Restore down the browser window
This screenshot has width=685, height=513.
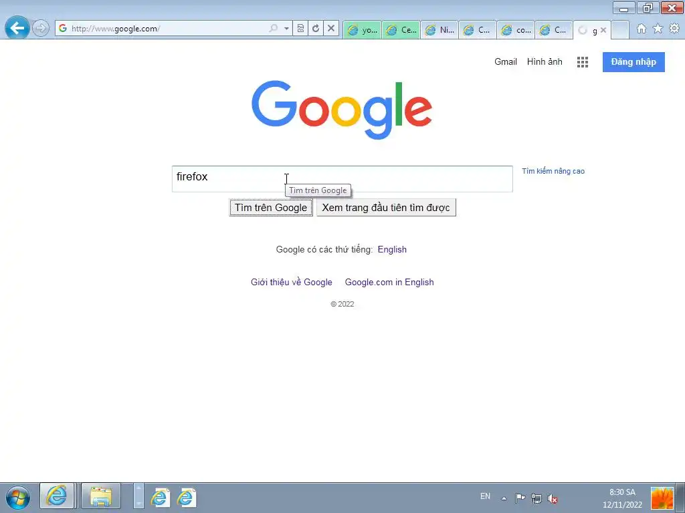coord(648,8)
